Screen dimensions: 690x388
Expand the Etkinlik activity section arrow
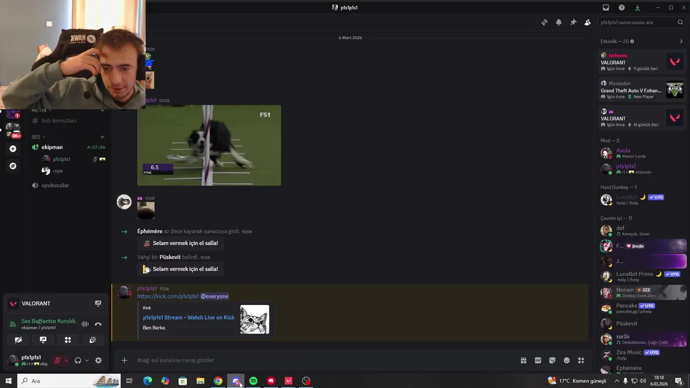click(x=681, y=41)
